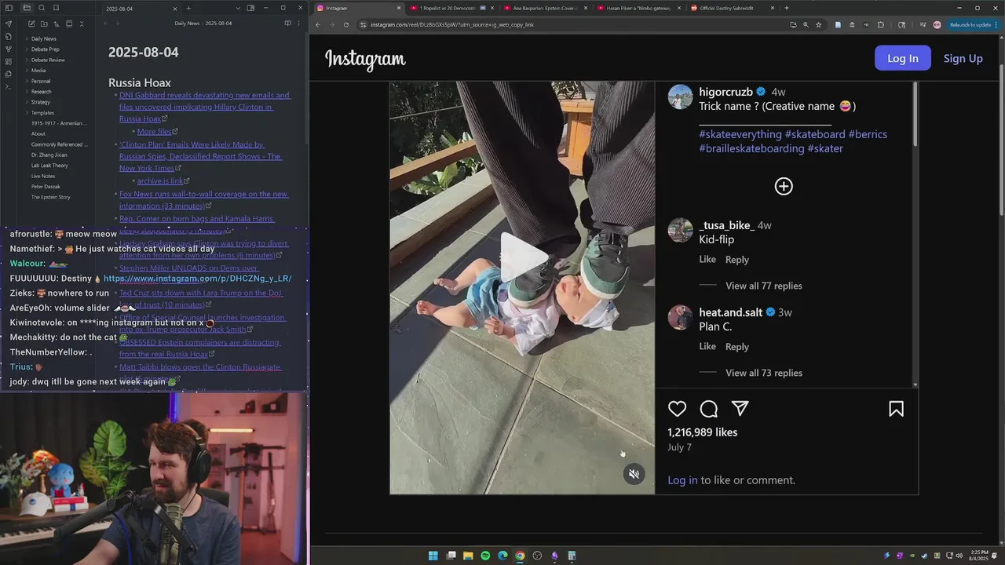The width and height of the screenshot is (1005, 565).
Task: Toggle the Obsidian left sidebar icon
Action: pos(9,8)
